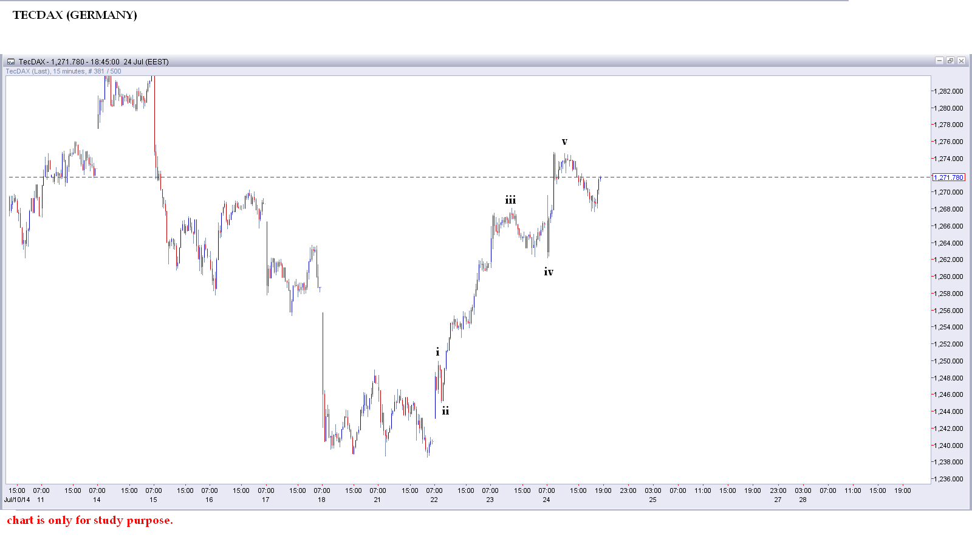The height and width of the screenshot is (547, 972).
Task: Click the '24' date label on the time axis
Action: (x=546, y=500)
